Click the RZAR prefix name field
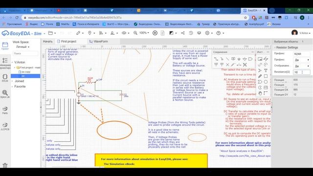The height and width of the screenshot is (176, 313). click(301, 54)
